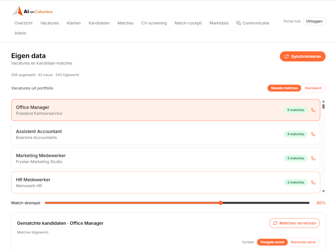The width and height of the screenshot is (336, 250).
Task: Click the phone icon for HR Medewerker
Action: [313, 182]
